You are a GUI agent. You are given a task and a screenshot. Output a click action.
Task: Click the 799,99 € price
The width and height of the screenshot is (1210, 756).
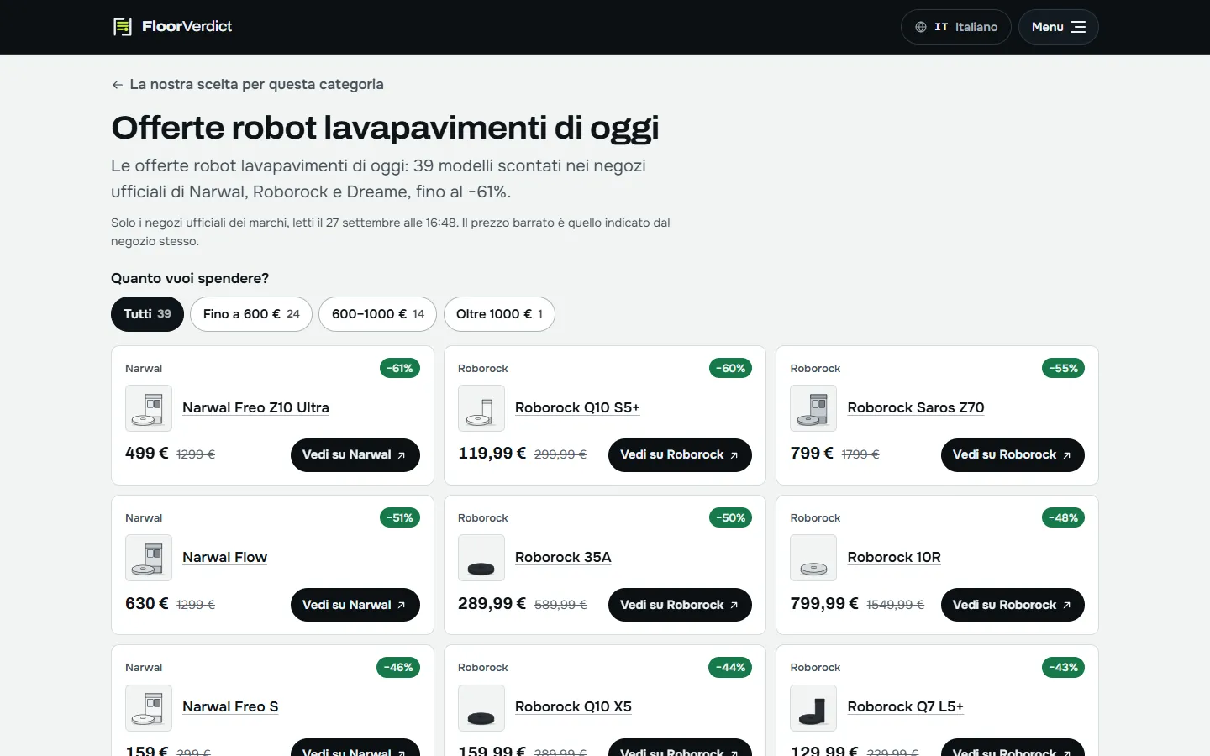[824, 604]
